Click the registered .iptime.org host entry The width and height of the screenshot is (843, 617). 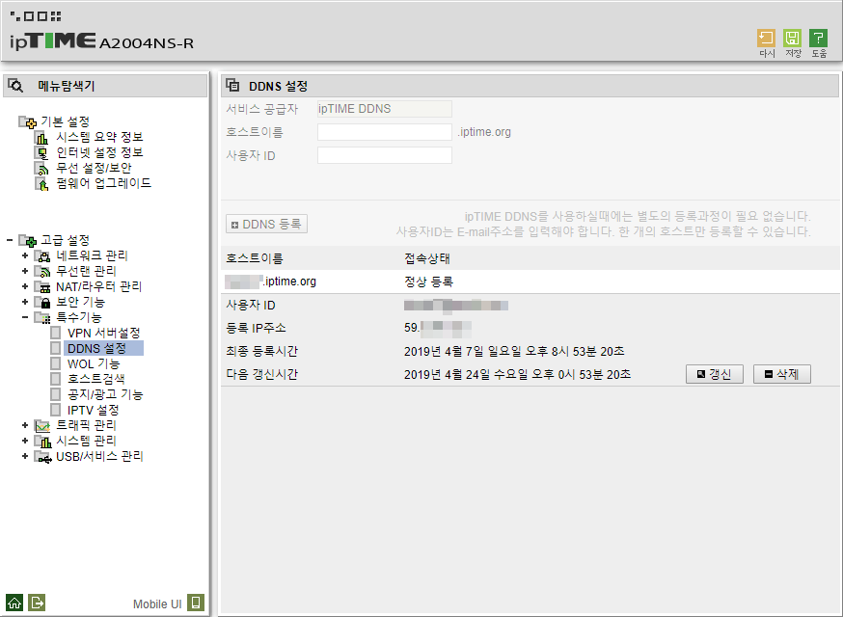270,282
